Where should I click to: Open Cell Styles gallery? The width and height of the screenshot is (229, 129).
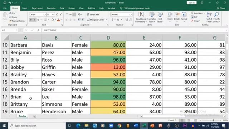(x=160, y=17)
